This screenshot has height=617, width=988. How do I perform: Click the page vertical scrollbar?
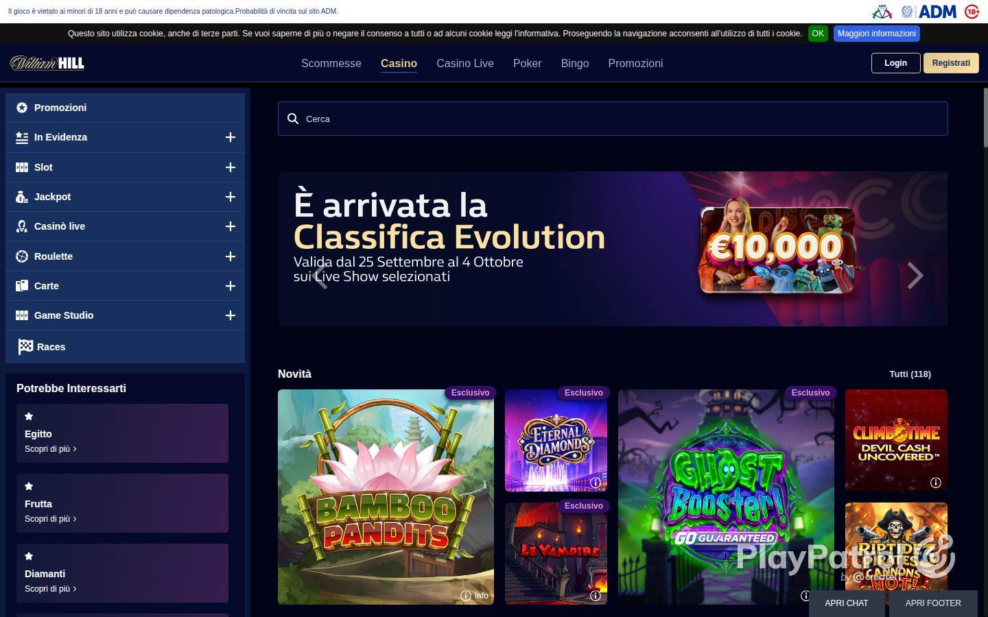click(985, 117)
